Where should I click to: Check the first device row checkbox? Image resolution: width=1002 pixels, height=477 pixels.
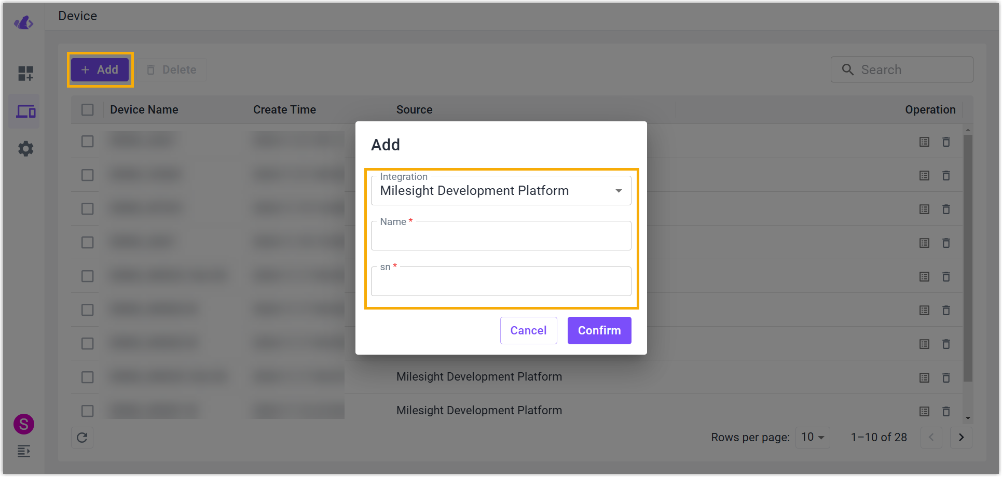click(87, 141)
